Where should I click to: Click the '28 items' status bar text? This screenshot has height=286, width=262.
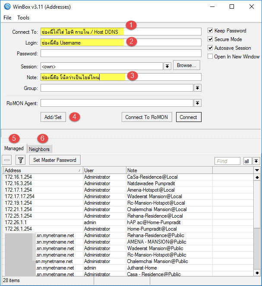click(x=11, y=280)
